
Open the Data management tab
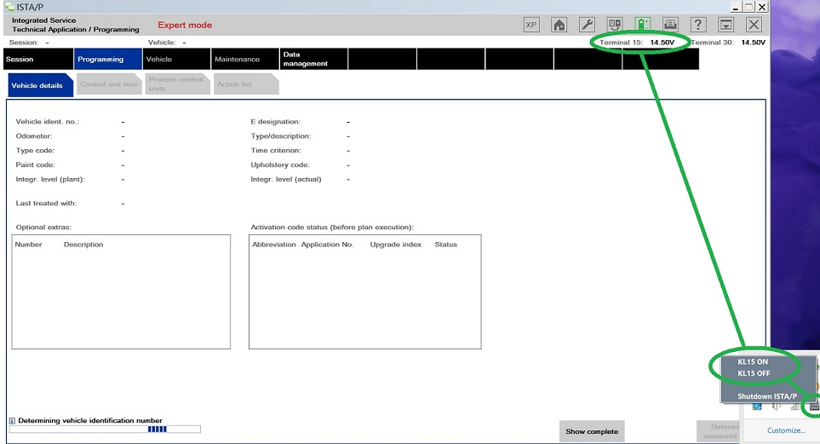[x=313, y=59]
